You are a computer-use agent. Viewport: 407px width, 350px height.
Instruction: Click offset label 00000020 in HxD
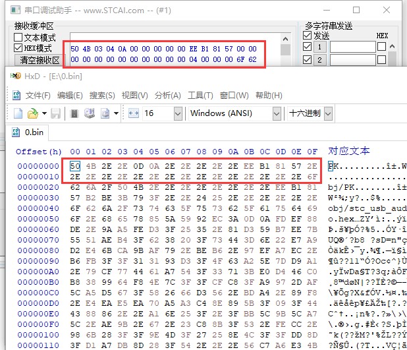38,187
